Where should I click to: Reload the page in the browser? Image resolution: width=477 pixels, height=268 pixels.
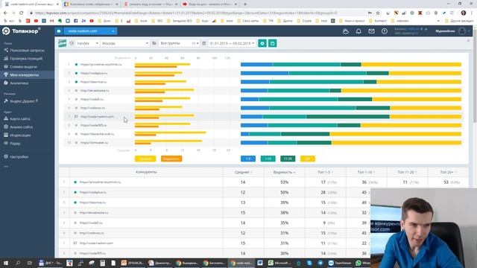22,13
